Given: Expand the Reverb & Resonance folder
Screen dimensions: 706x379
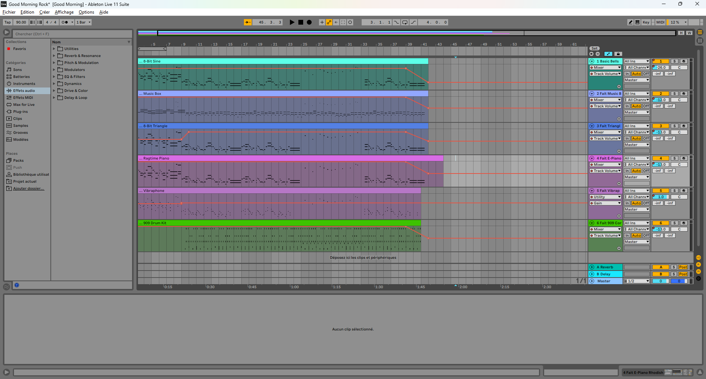Looking at the screenshot, I should click(54, 56).
